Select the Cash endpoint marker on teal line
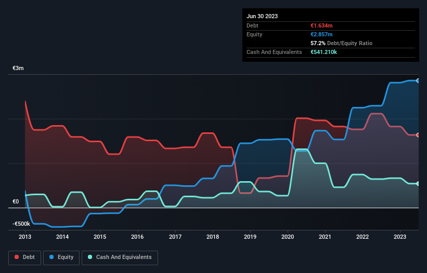The image size is (427, 273). click(x=418, y=184)
